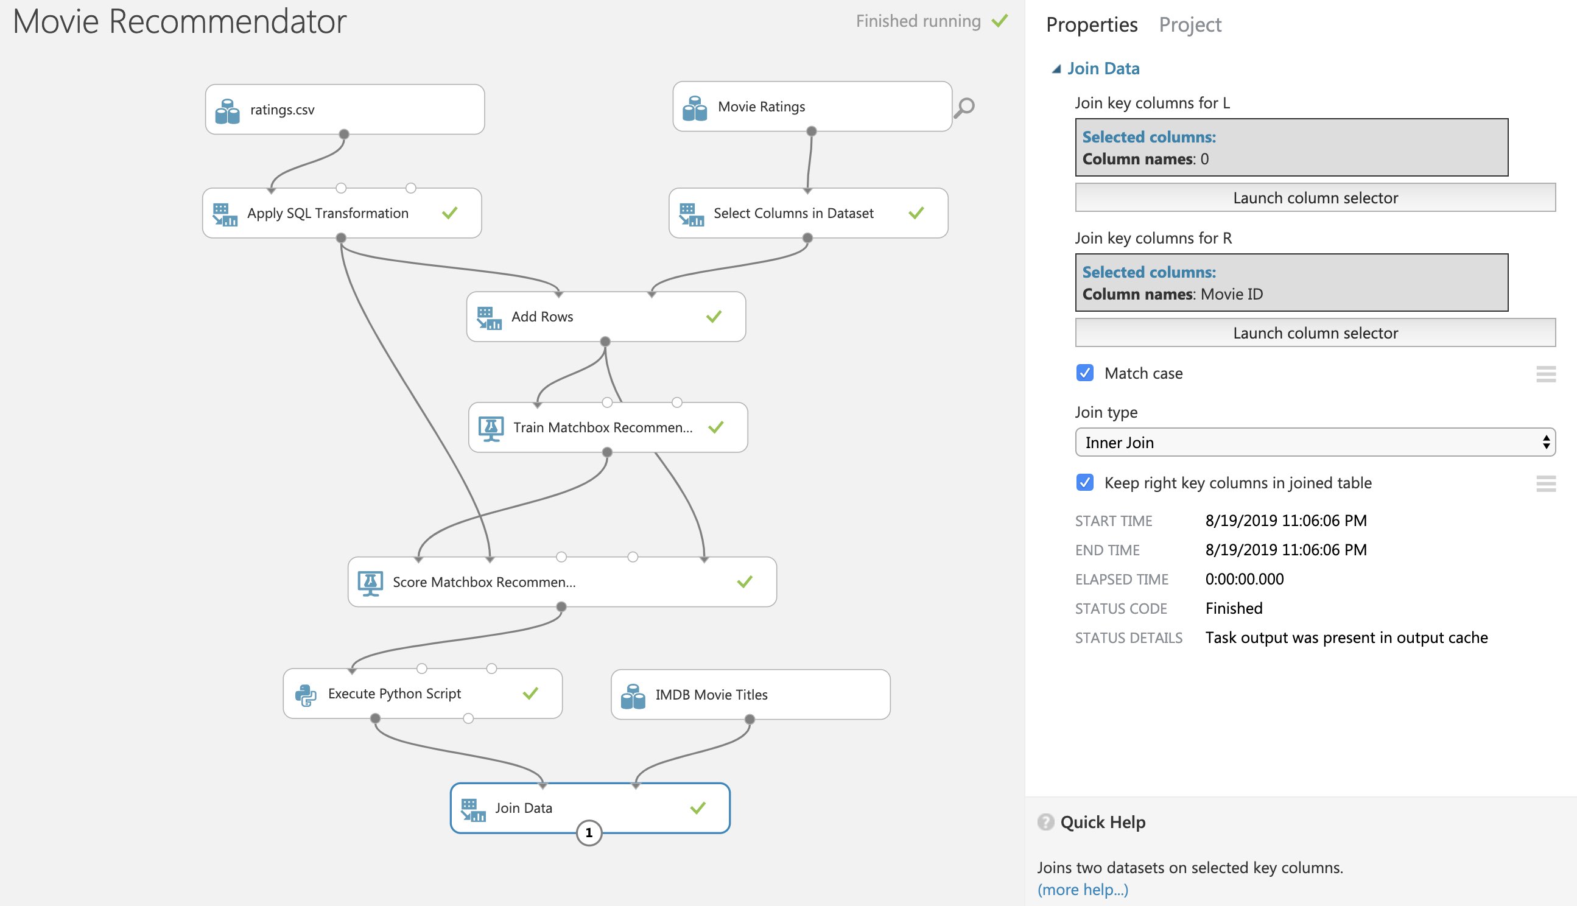The width and height of the screenshot is (1577, 906).
Task: Select the Apply SQL Transformation module icon
Action: 225,214
